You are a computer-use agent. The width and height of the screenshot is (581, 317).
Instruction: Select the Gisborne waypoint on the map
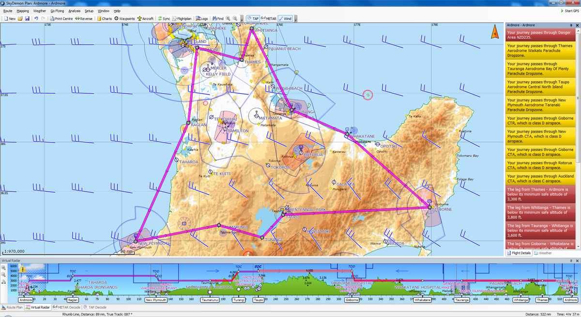[429, 207]
